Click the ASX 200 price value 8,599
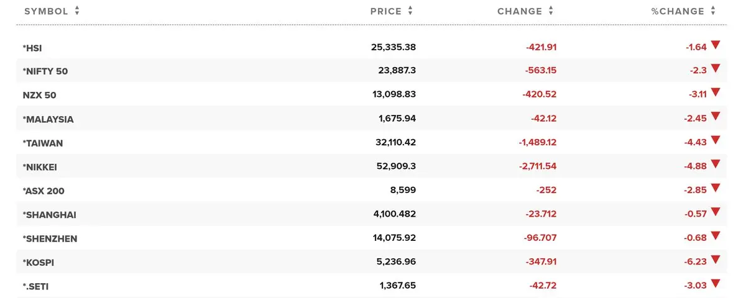 pos(403,191)
